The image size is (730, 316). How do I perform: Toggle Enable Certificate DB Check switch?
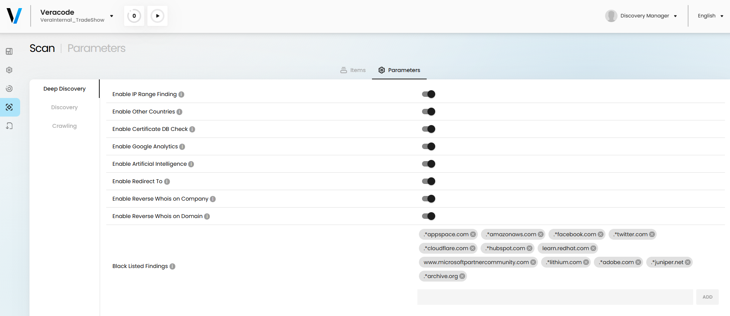pos(429,129)
